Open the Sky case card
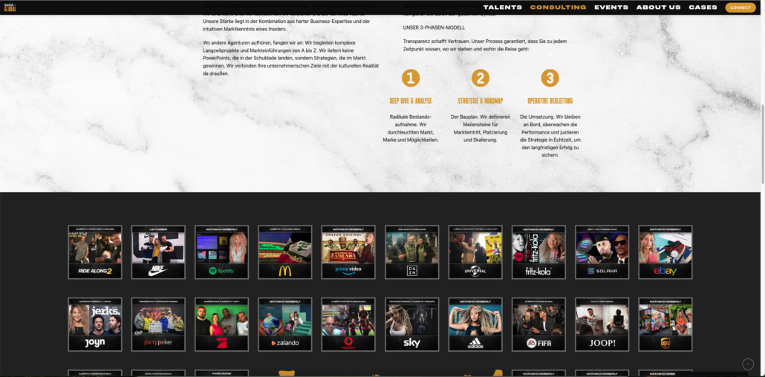This screenshot has width=765, height=377. 411,324
